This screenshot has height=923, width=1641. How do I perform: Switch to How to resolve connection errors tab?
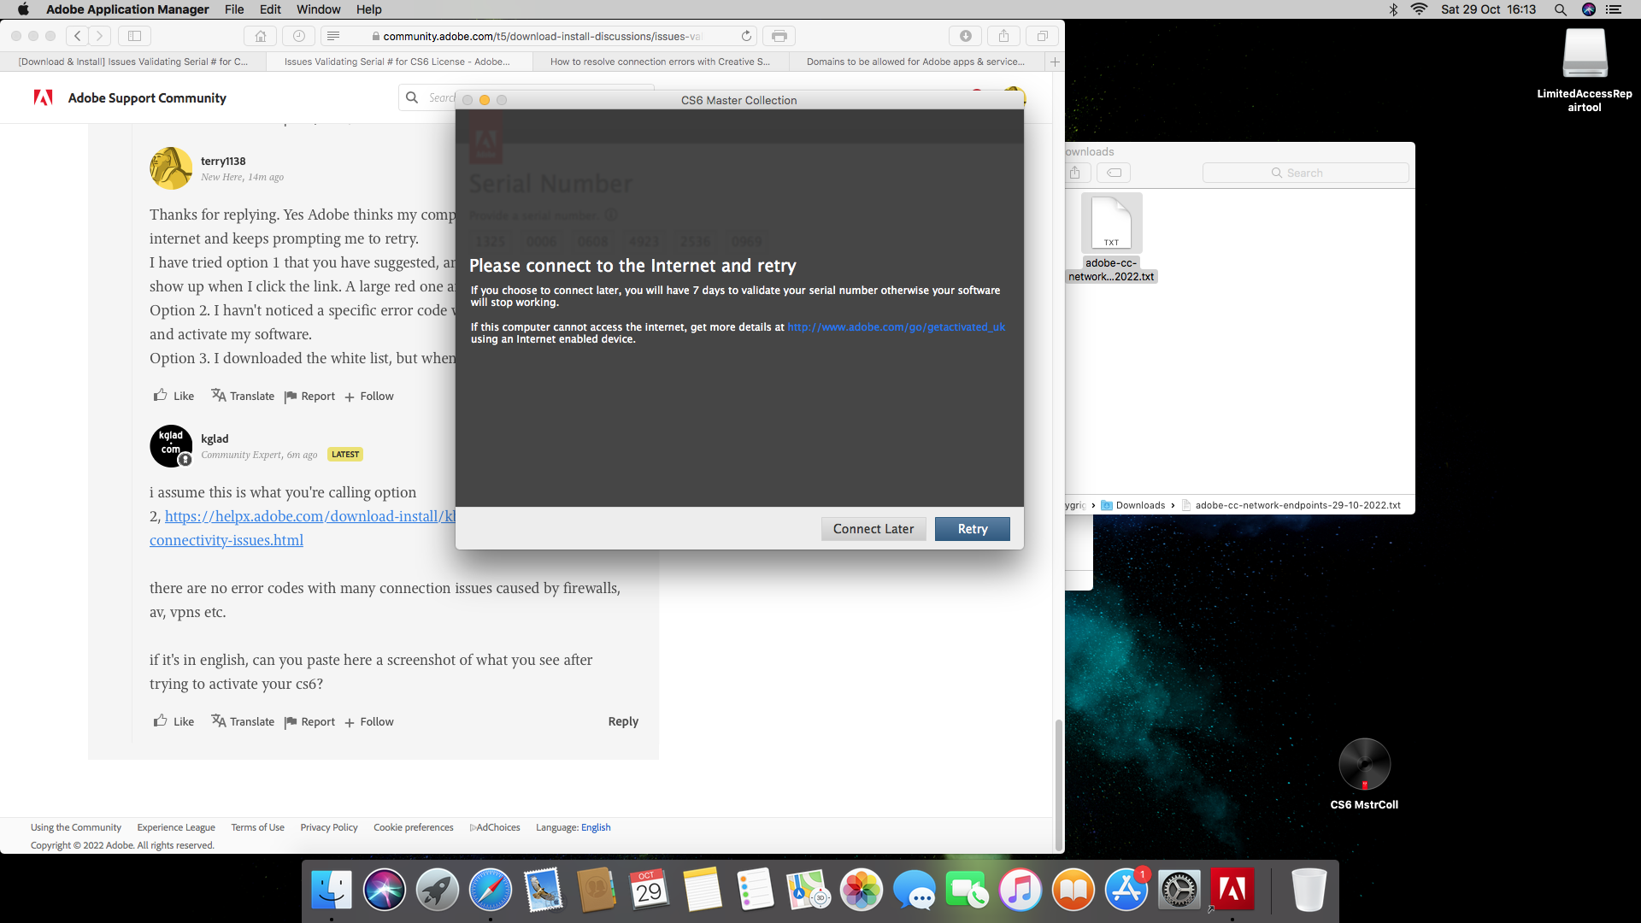pos(659,62)
